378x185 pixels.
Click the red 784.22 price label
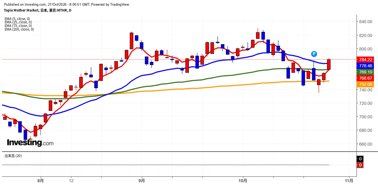click(x=365, y=60)
